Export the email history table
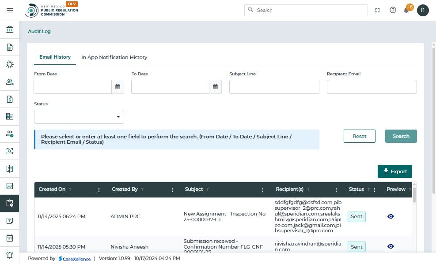Screen dimensions: 436x264 point(394,171)
